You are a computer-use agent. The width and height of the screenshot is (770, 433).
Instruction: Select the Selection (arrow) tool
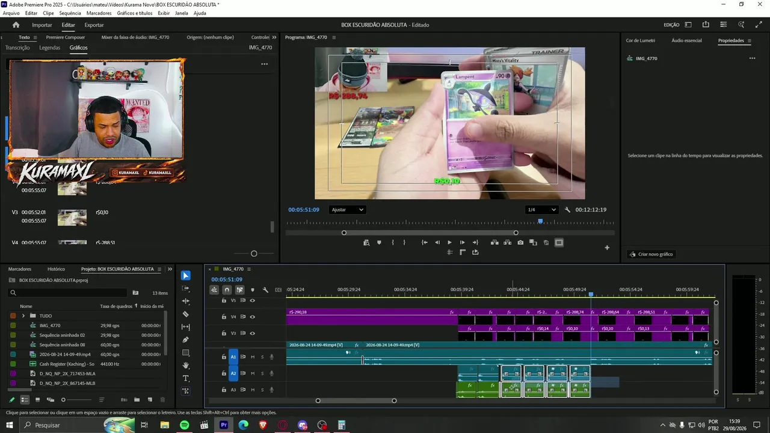point(186,275)
